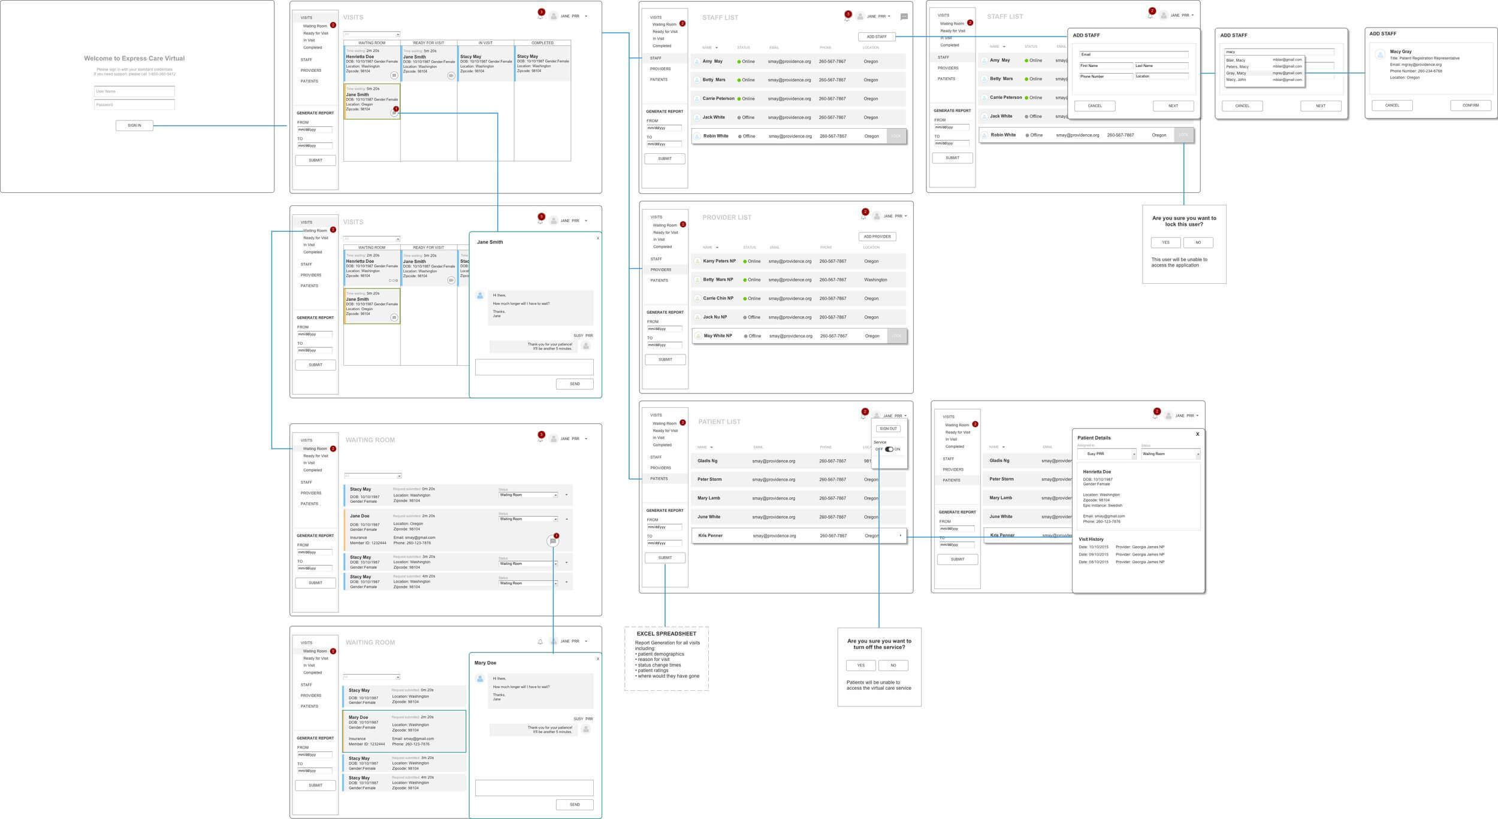The width and height of the screenshot is (1498, 819).
Task: Open the chat bubble icon on Jane Doe's row
Action: coord(553,541)
